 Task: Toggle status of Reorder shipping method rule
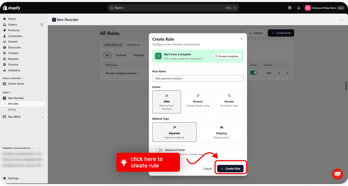coord(254,73)
